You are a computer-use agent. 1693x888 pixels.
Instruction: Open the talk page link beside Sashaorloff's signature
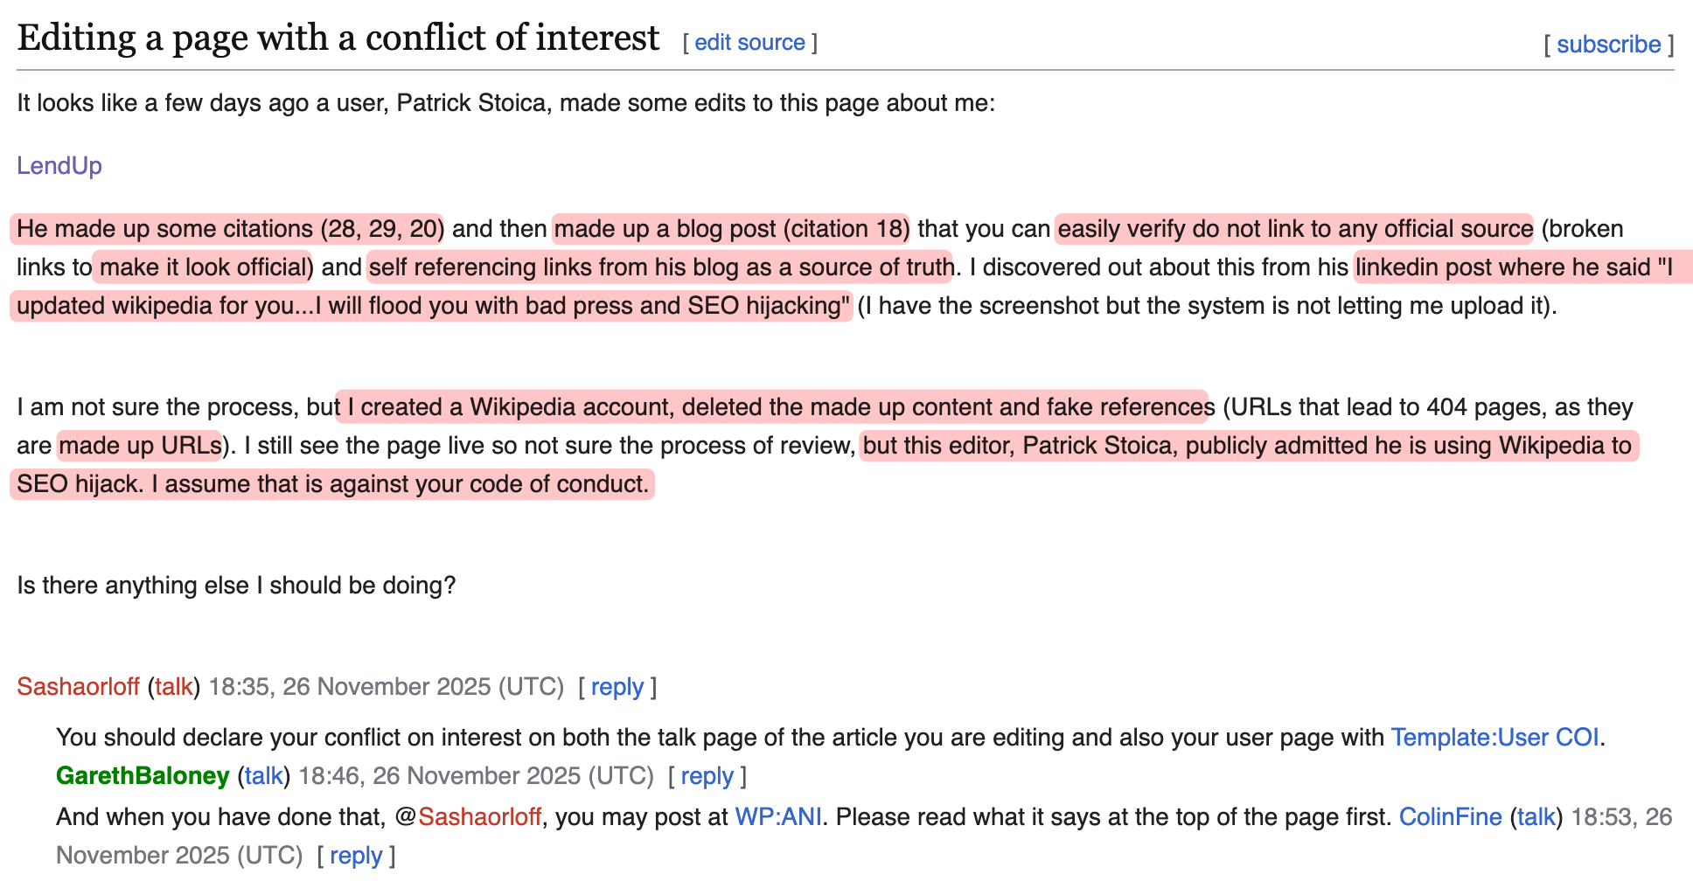click(173, 687)
